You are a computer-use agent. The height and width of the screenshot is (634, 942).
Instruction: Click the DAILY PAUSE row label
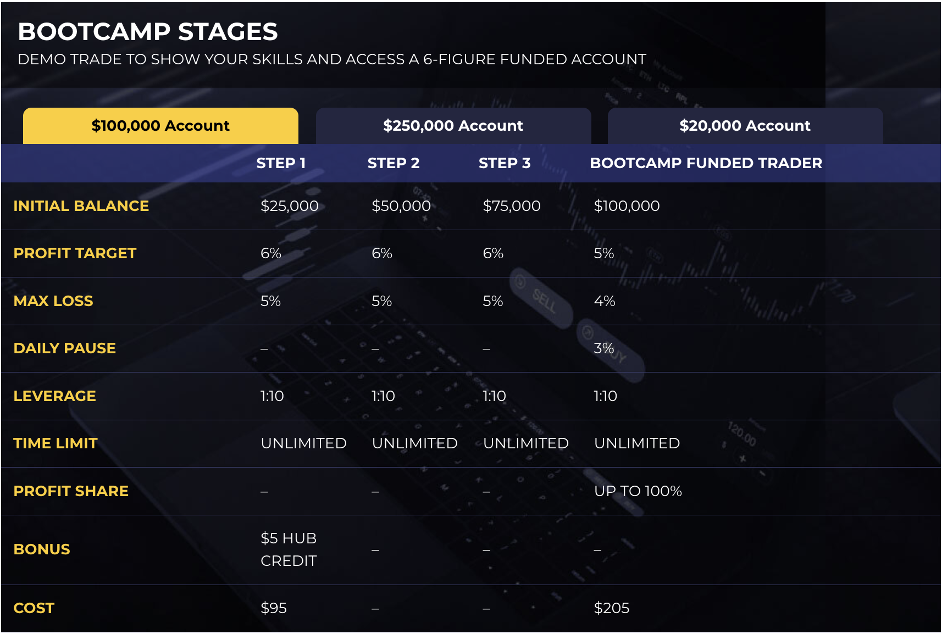coord(65,348)
